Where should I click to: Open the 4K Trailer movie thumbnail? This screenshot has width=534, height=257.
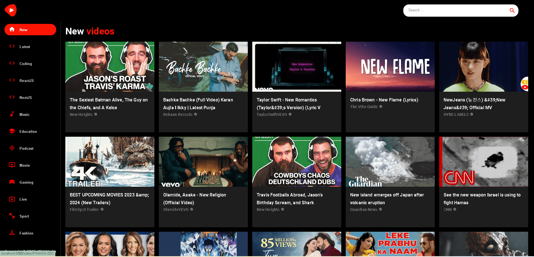point(110,162)
